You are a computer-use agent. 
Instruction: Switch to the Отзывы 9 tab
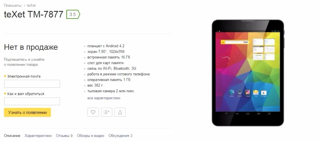coord(64,136)
